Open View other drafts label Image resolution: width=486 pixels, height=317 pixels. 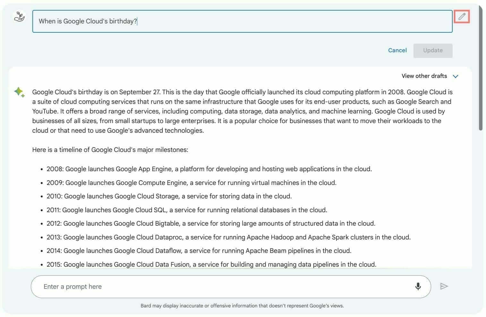point(424,76)
